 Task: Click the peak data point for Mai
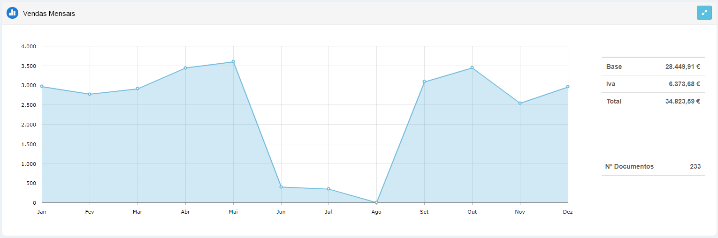(x=233, y=62)
